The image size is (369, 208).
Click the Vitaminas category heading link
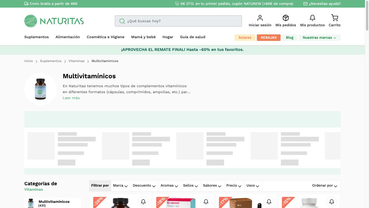(34, 190)
